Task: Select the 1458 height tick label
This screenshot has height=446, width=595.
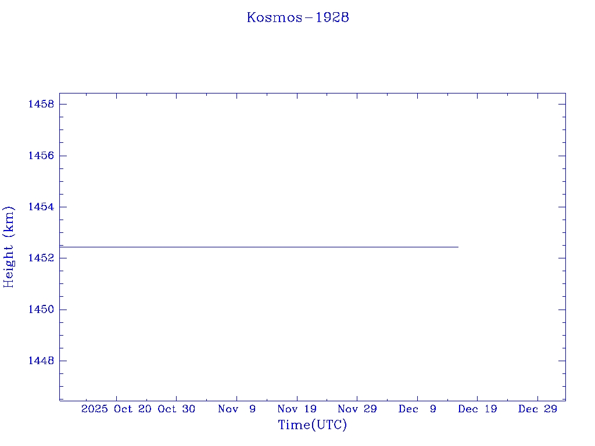Action: (x=41, y=105)
